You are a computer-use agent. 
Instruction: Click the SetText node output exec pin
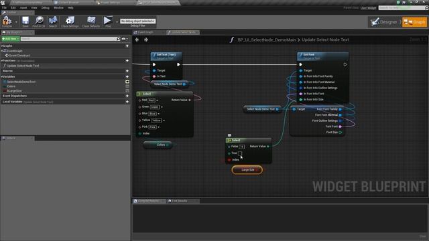178,65
